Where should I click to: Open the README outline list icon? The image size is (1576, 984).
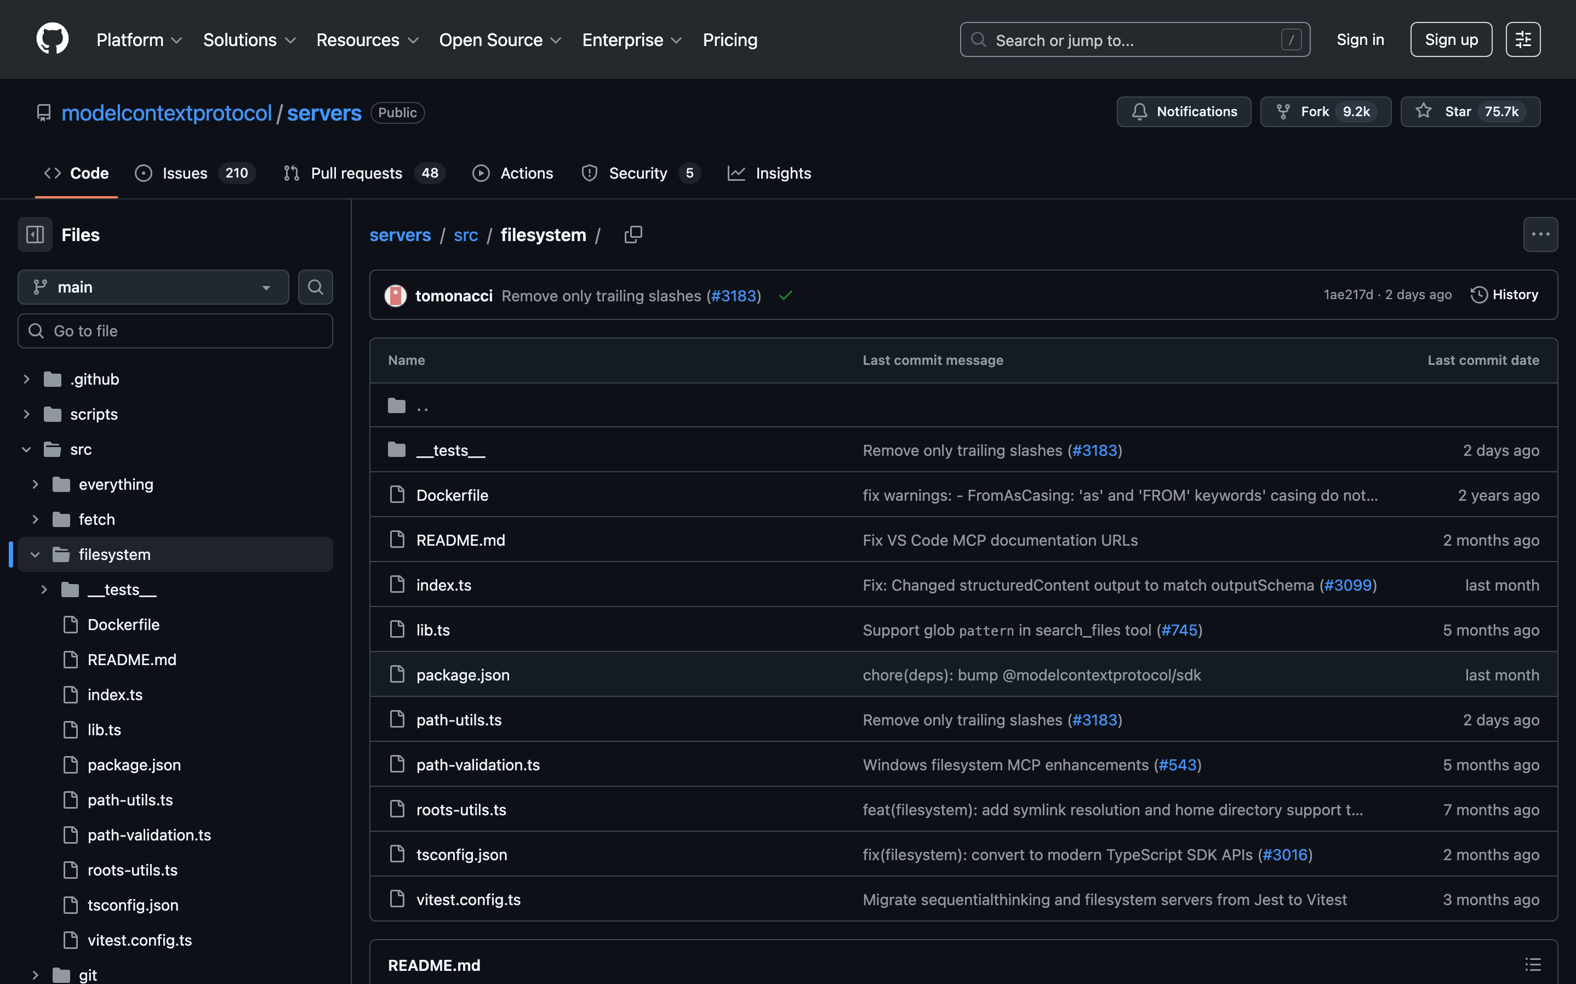pyautogui.click(x=1532, y=964)
